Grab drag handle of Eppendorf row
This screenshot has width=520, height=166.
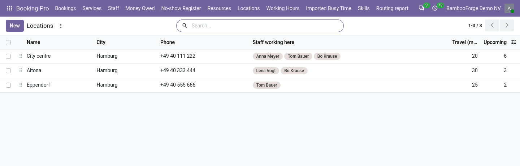21,85
